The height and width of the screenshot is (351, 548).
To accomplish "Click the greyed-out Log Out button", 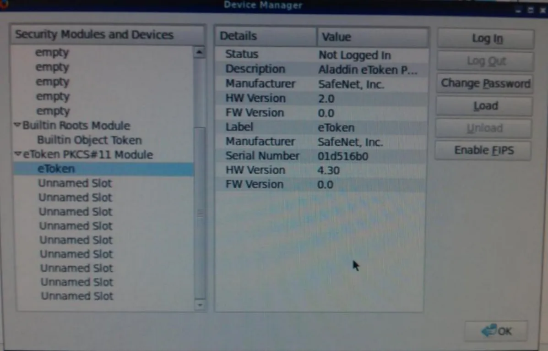I will click(485, 61).
